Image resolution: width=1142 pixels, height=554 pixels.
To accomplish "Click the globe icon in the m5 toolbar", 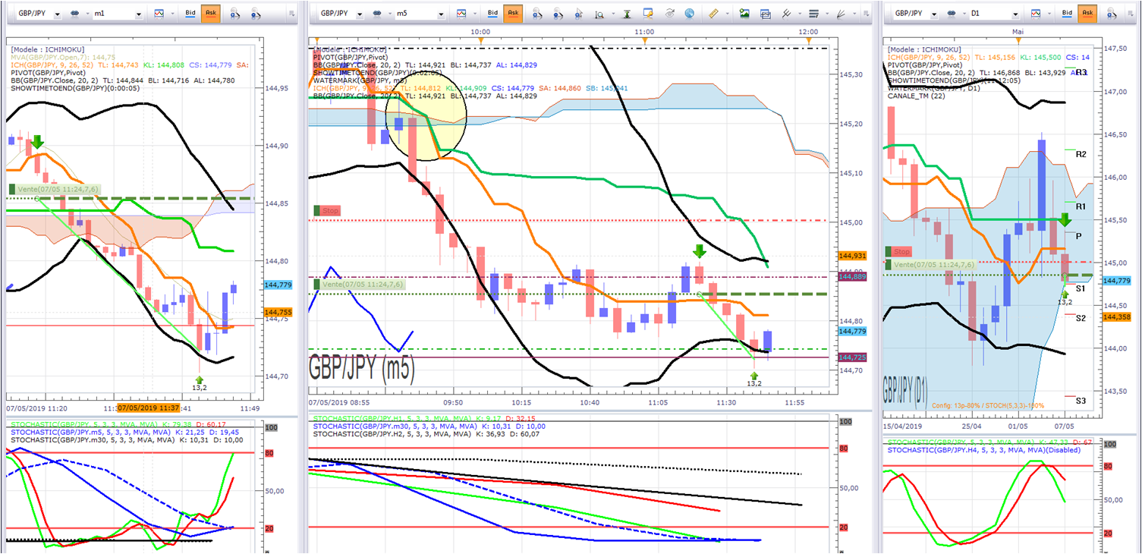I will click(690, 14).
